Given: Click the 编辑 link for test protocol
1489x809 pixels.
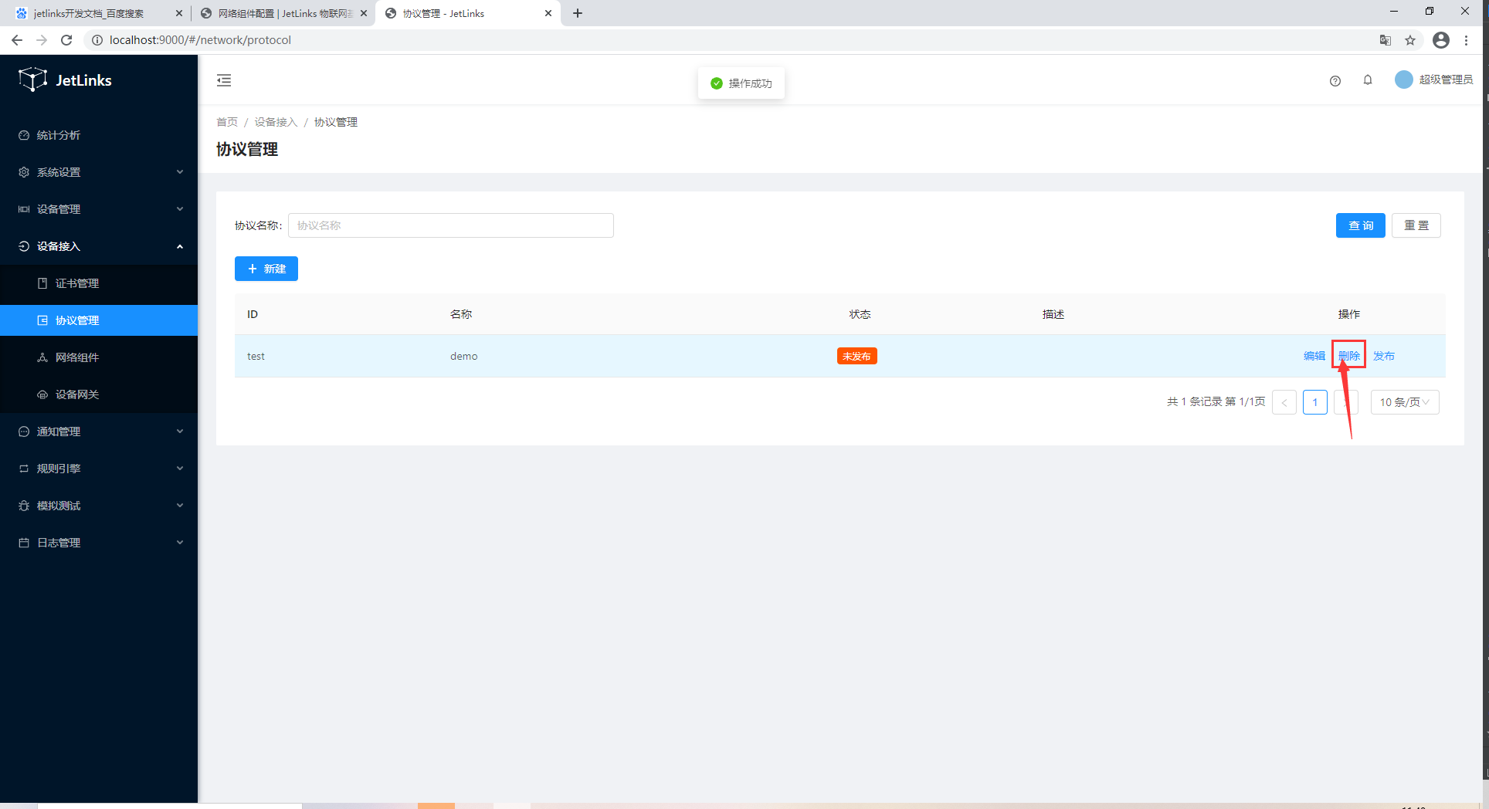Looking at the screenshot, I should (x=1314, y=356).
